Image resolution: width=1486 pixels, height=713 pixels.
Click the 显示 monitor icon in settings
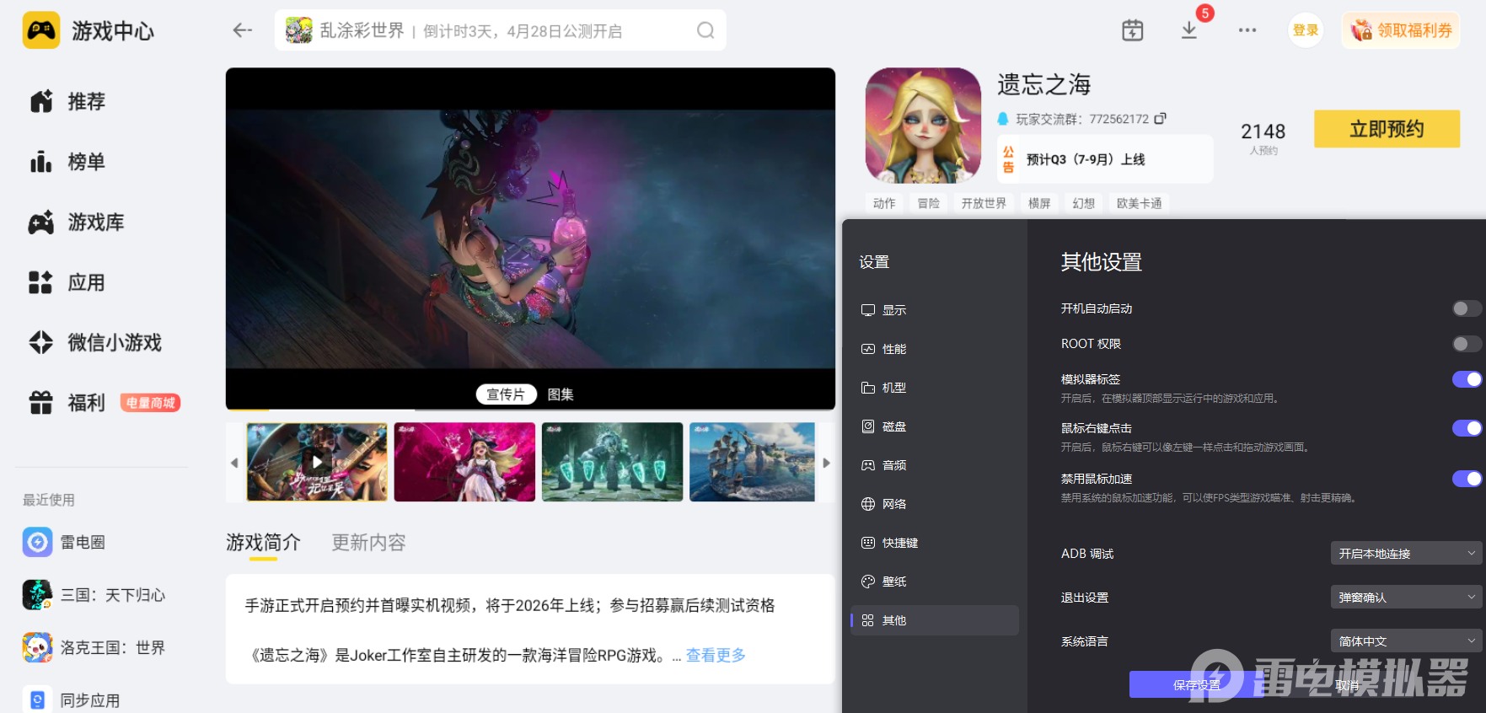(x=868, y=310)
